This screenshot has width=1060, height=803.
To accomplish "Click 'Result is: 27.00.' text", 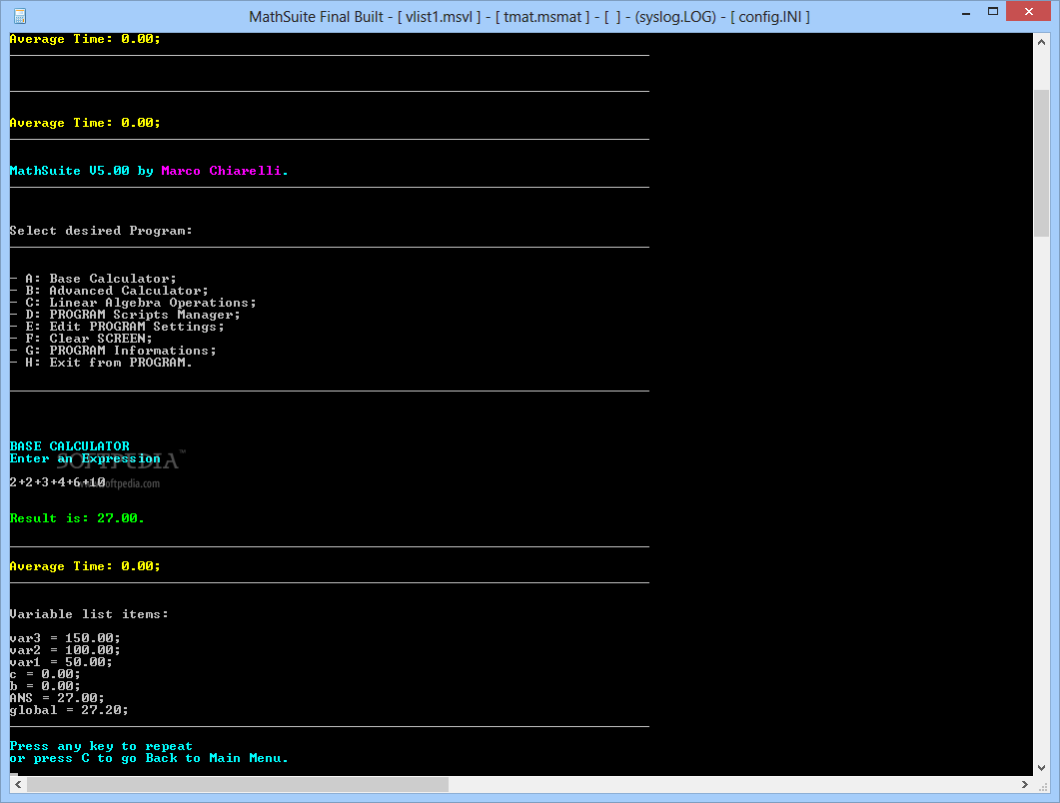I will click(77, 518).
